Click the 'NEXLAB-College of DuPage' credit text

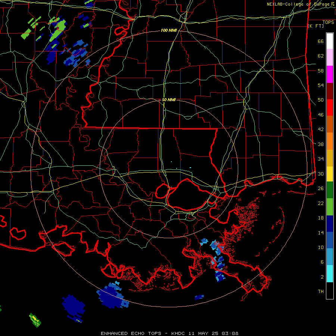(x=298, y=4)
